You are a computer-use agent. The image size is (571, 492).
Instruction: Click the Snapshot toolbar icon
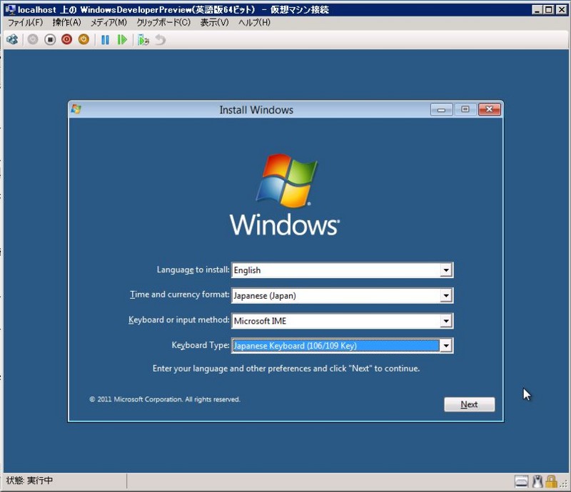[x=143, y=40]
